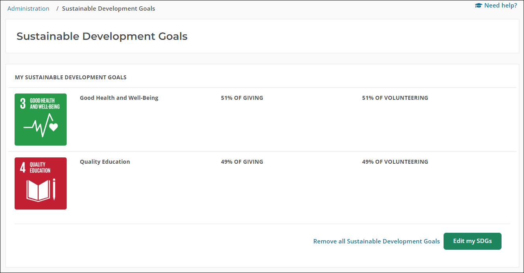The image size is (524, 273).
Task: Click the number 3 on the green tile
Action: 23,104
